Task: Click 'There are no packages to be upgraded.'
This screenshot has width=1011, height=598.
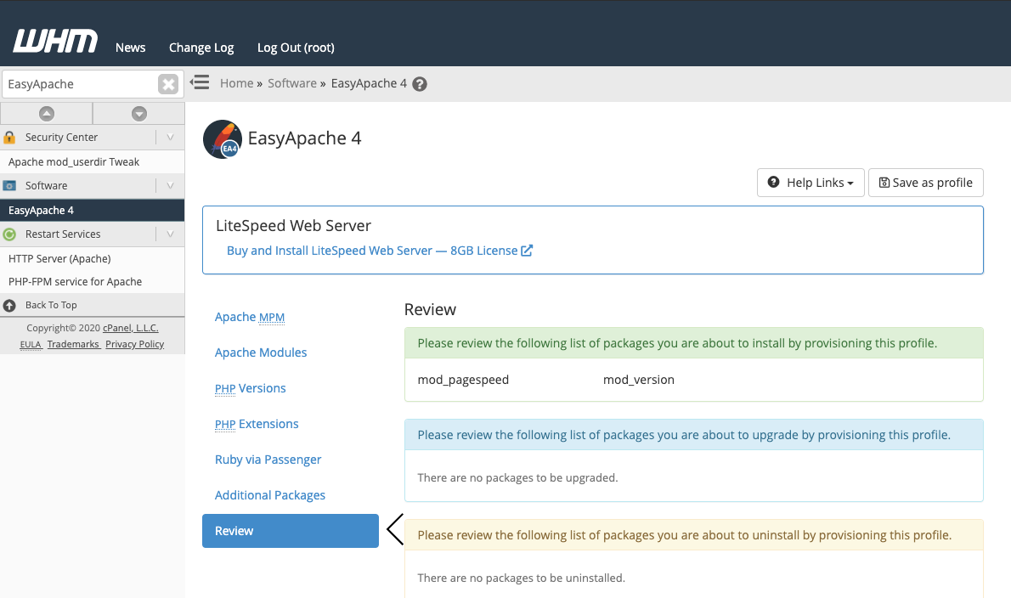Action: coord(517,478)
